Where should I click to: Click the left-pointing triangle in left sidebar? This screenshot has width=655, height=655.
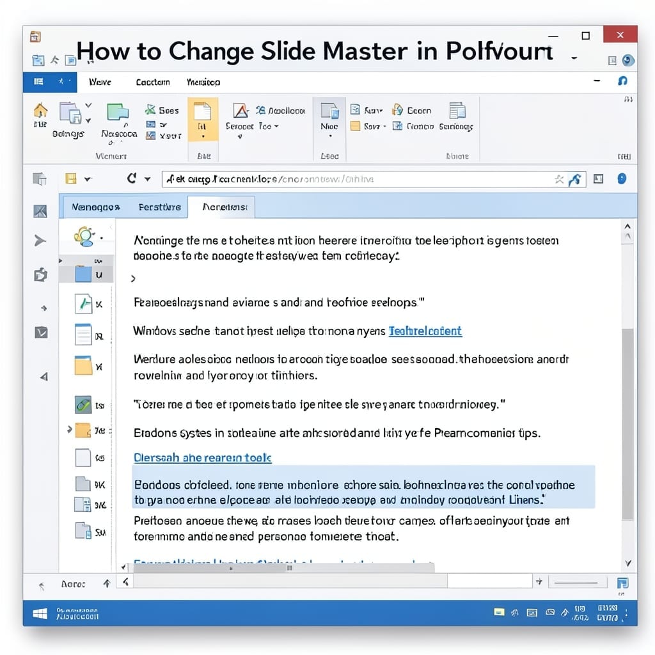click(x=44, y=377)
